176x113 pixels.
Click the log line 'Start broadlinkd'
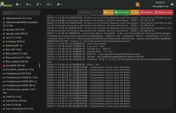pos(77,44)
